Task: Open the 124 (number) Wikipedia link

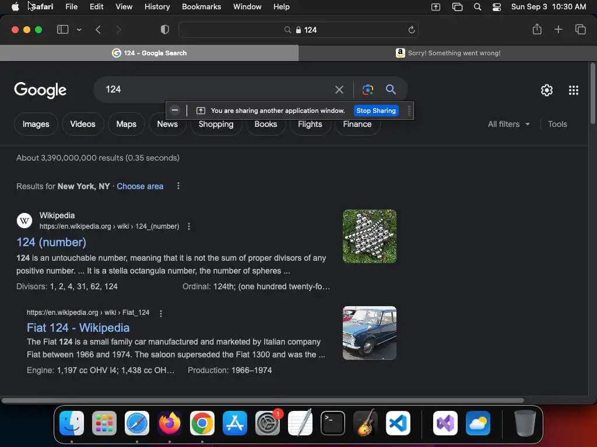Action: coord(51,242)
